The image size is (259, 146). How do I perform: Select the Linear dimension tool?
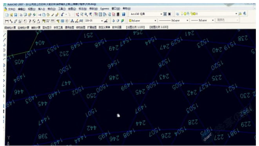(x=7, y=21)
